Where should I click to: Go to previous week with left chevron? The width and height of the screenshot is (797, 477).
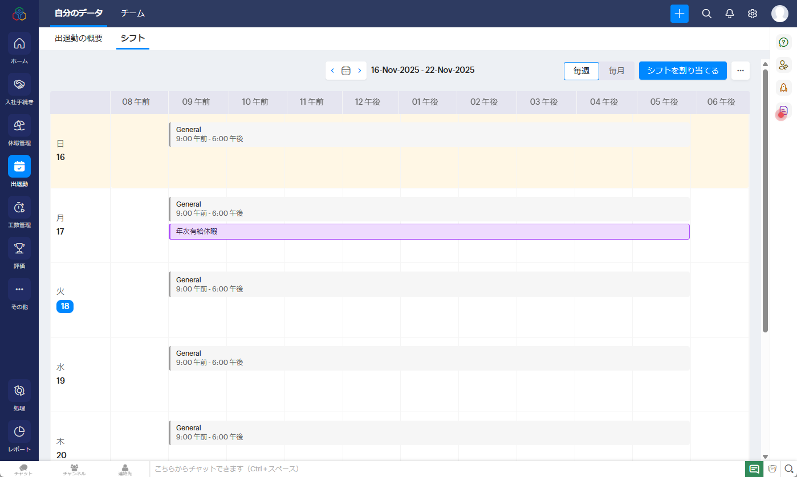[332, 71]
